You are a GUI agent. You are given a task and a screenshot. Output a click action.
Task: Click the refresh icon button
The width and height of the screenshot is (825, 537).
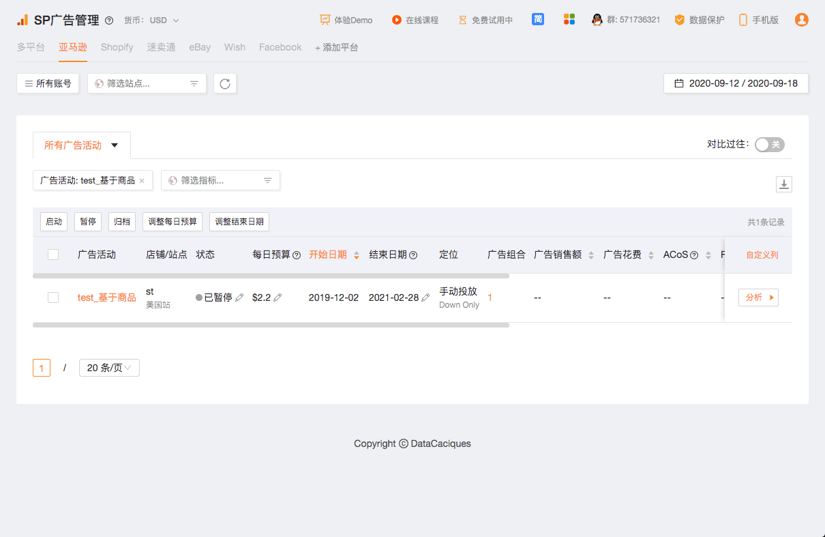(225, 83)
